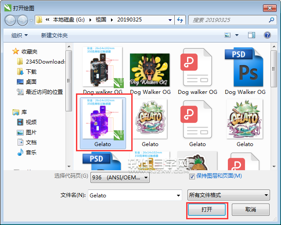Click the navigation pane scrollbar thumb

(x=68, y=81)
